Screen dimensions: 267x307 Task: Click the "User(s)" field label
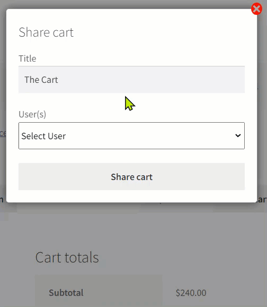32,114
